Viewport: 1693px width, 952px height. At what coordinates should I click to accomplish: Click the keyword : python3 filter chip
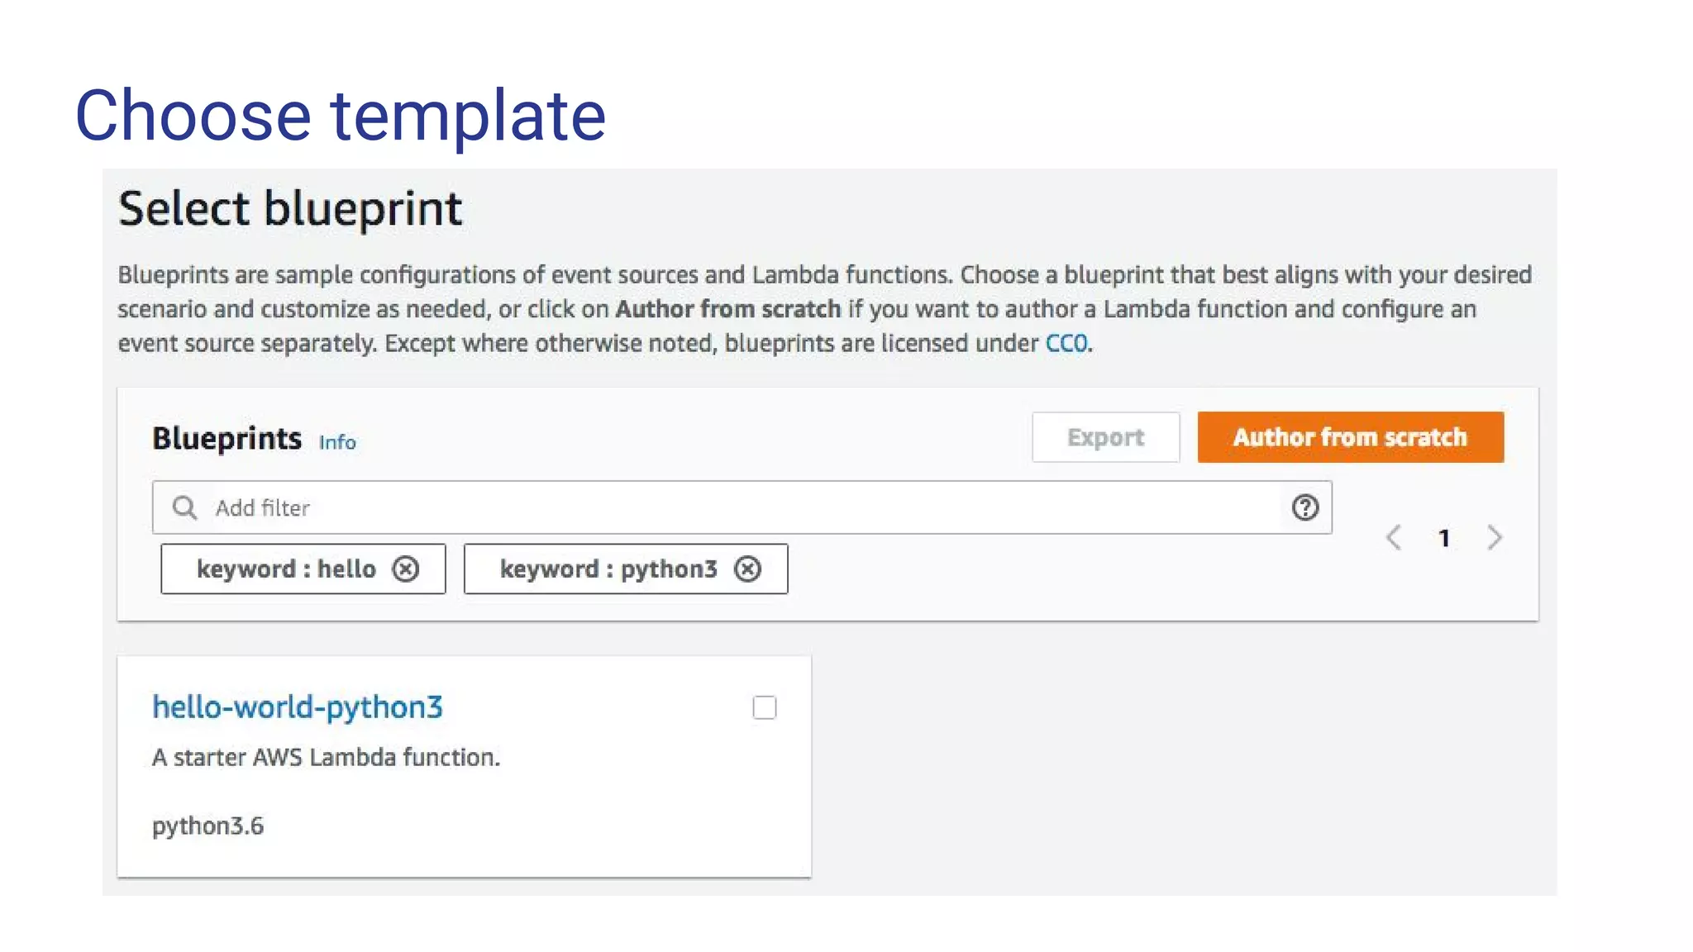point(626,569)
